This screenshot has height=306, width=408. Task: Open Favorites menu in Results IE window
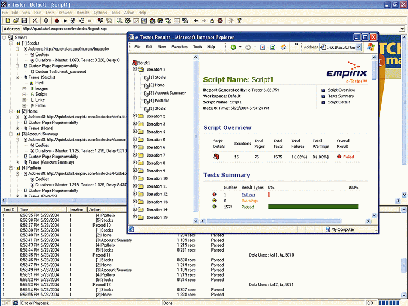(180, 47)
